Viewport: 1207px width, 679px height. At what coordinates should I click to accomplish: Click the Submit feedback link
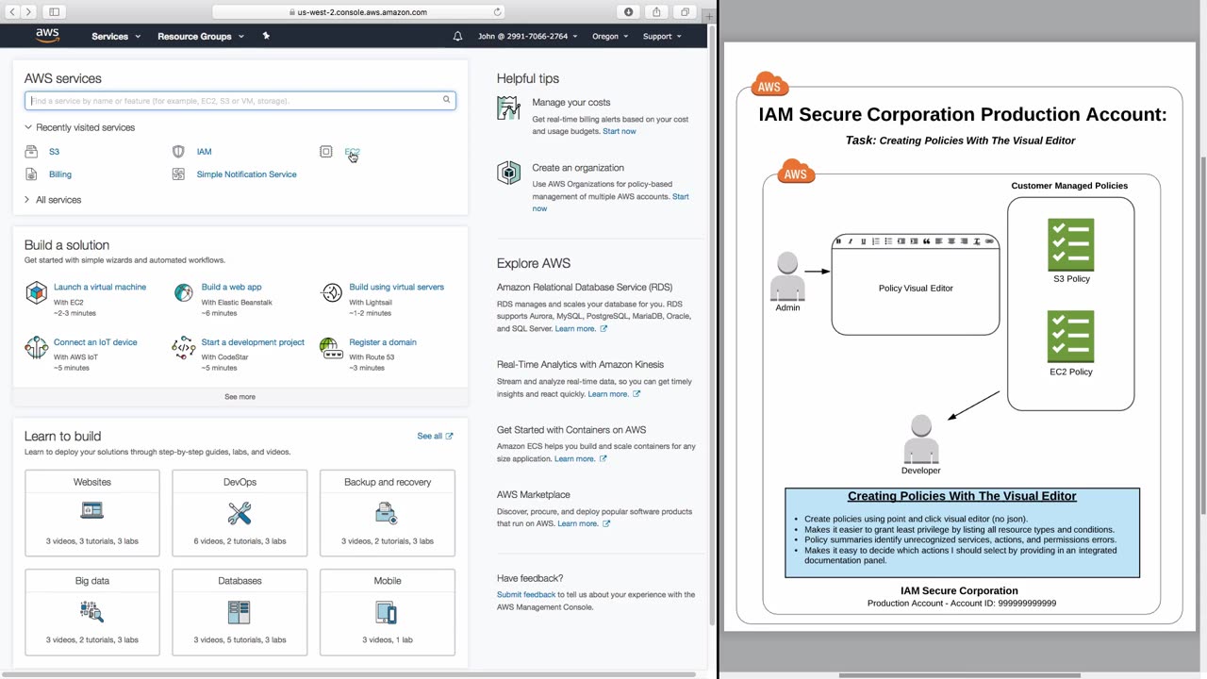click(x=526, y=595)
